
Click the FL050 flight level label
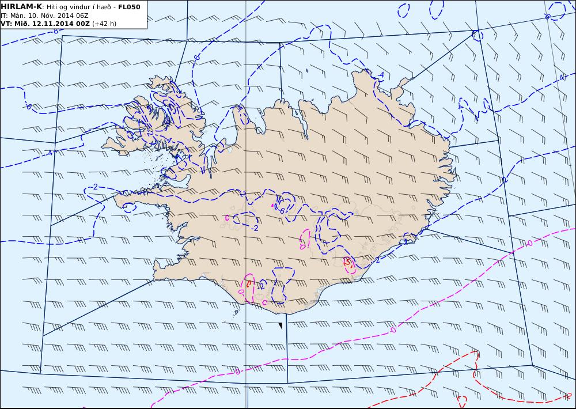tap(129, 7)
